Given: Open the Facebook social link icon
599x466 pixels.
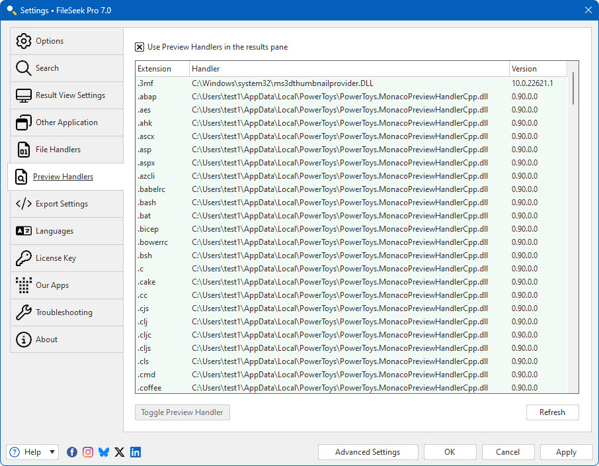Looking at the screenshot, I should (x=72, y=452).
